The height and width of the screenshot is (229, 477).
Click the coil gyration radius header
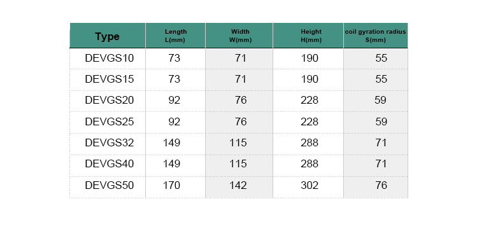[x=375, y=36]
